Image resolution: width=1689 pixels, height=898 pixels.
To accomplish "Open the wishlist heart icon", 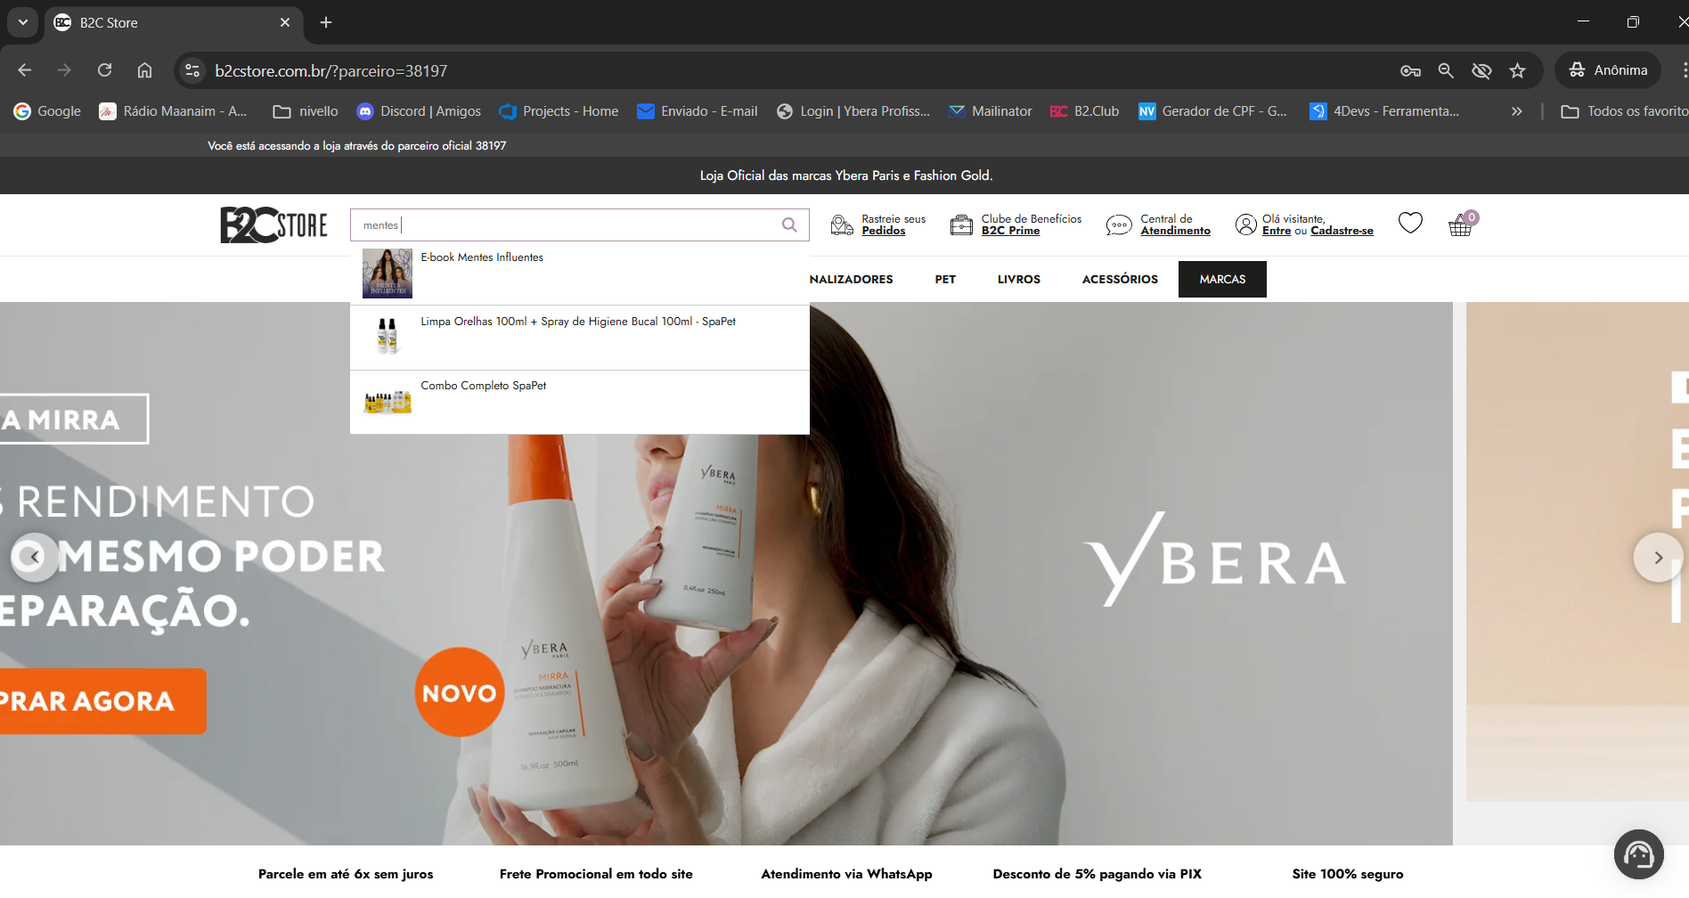I will point(1410,223).
